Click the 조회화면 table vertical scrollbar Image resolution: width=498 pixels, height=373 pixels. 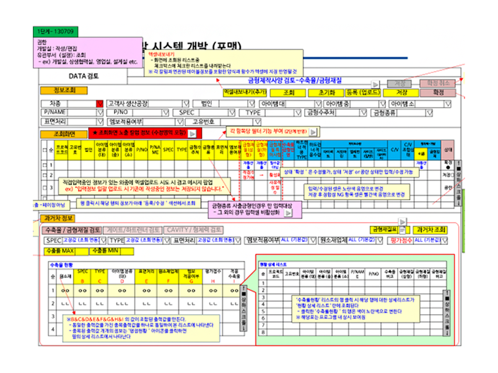pyautogui.click(x=458, y=183)
